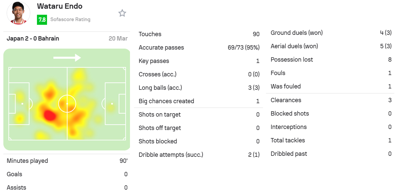Click the center circle of the pitch
Image resolution: width=398 pixels, height=193 pixels.
(67, 104)
